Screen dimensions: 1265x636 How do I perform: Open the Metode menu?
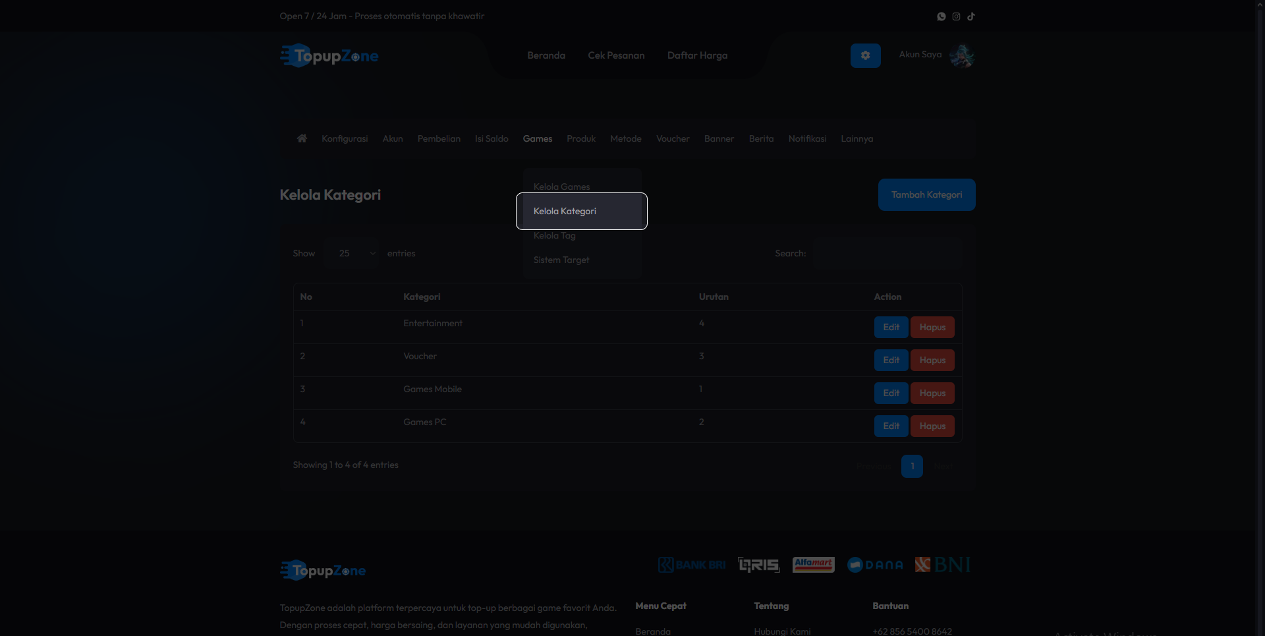click(626, 138)
